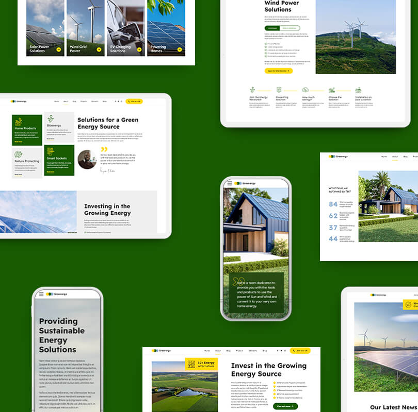
Task: Open hamburger menu on bottom-left phone
Action: pos(41,294)
